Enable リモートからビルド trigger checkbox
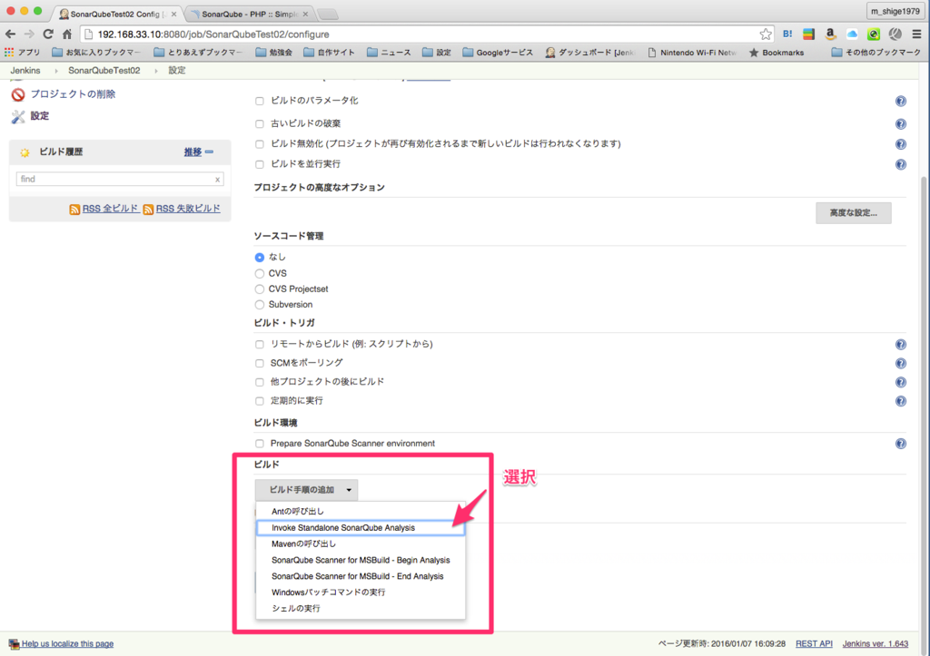 259,344
